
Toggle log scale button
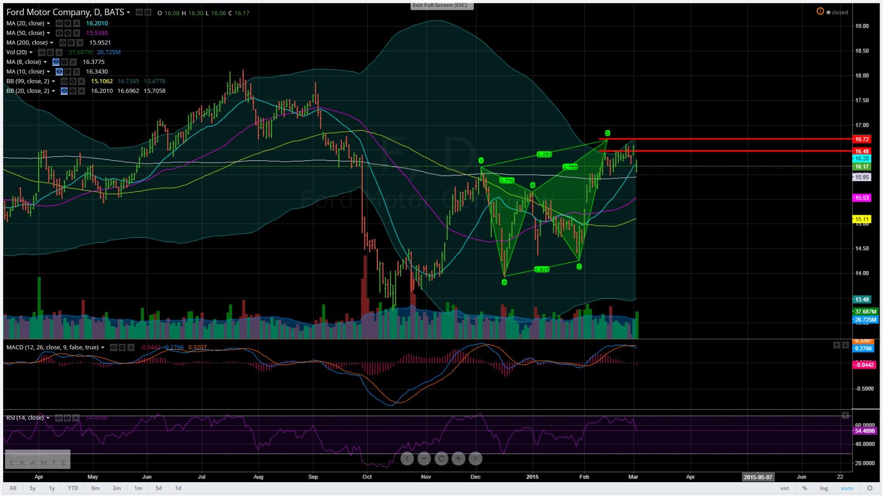coord(824,488)
